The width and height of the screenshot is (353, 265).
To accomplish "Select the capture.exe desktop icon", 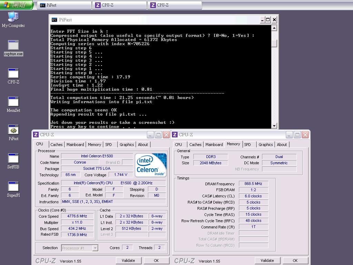I will [13, 48].
